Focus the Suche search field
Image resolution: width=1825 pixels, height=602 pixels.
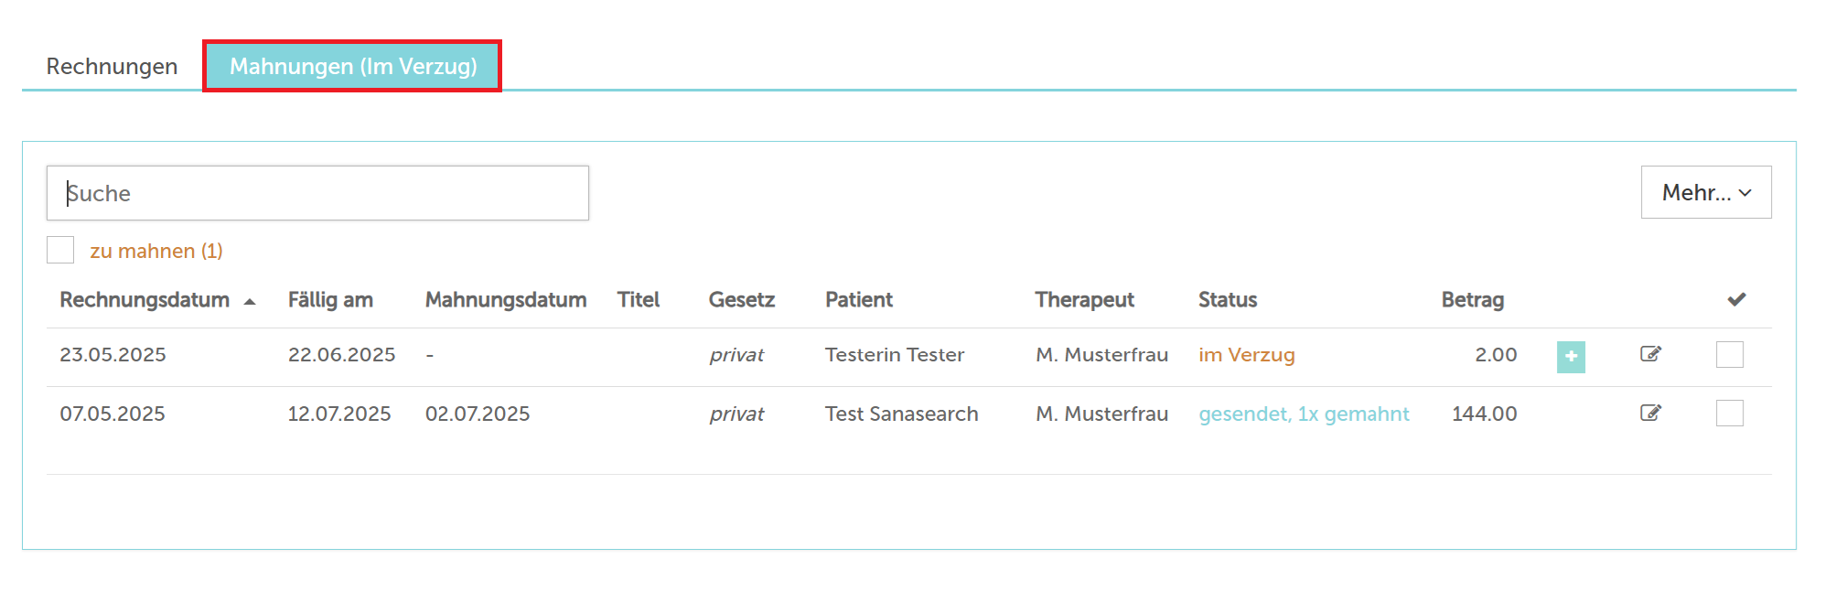[317, 193]
